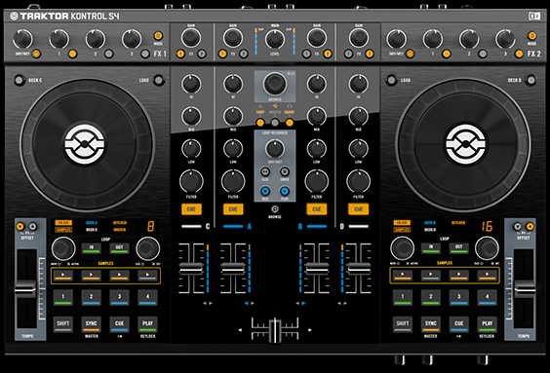550x373 pixels.
Task: Load a track using Deck C's LOAD button
Action: 159,80
